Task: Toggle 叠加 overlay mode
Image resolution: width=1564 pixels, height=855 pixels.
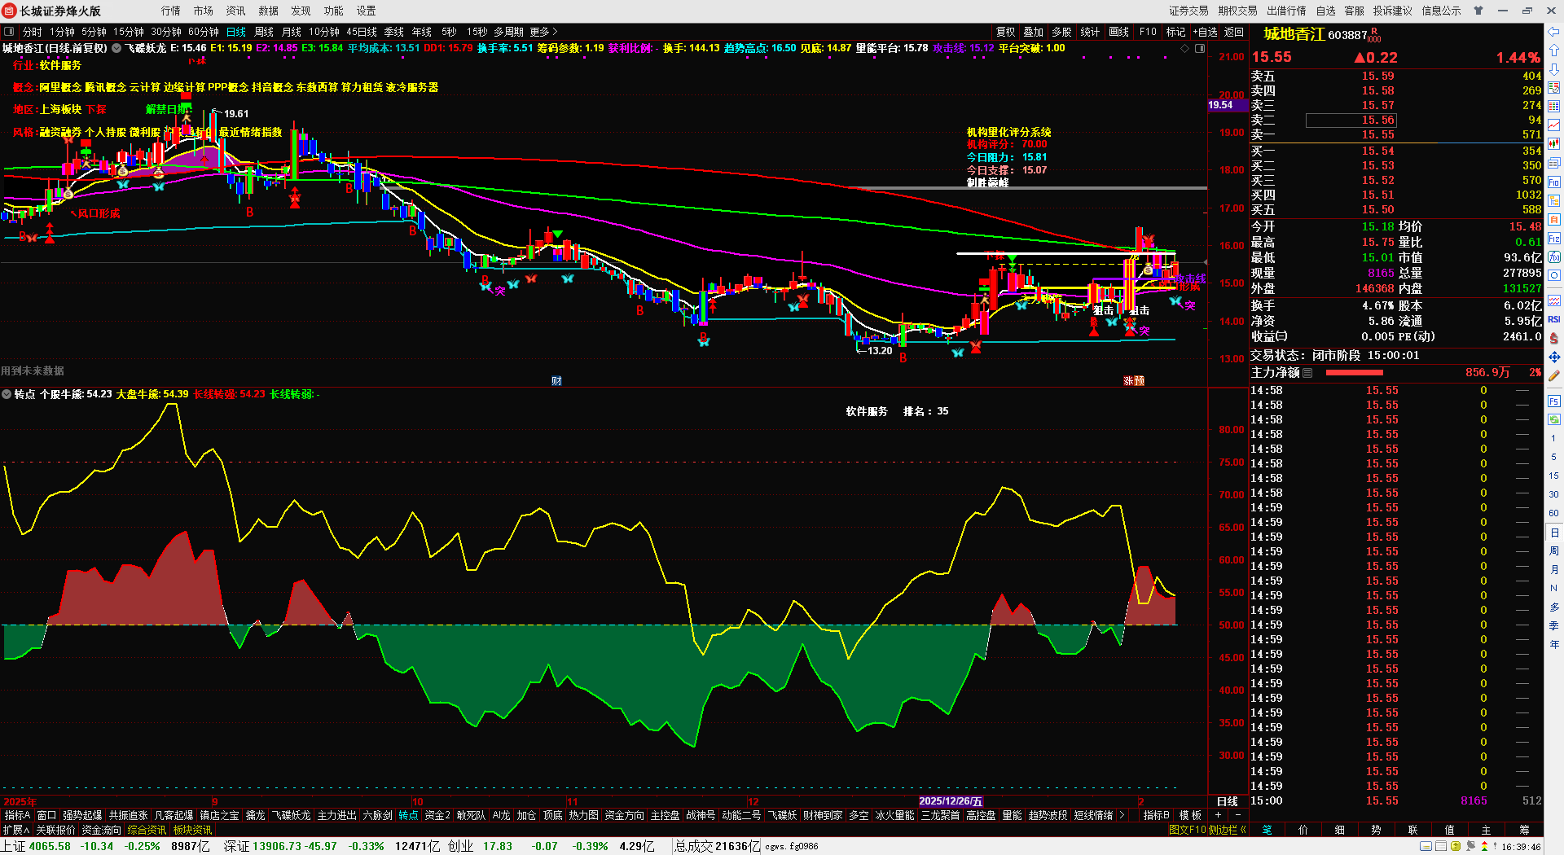Action: (1034, 32)
